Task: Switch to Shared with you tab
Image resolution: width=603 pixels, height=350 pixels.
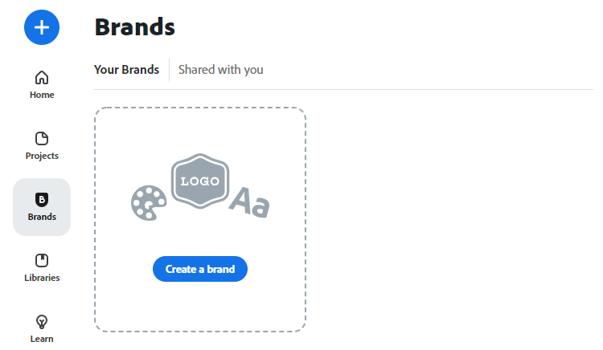Action: click(221, 70)
